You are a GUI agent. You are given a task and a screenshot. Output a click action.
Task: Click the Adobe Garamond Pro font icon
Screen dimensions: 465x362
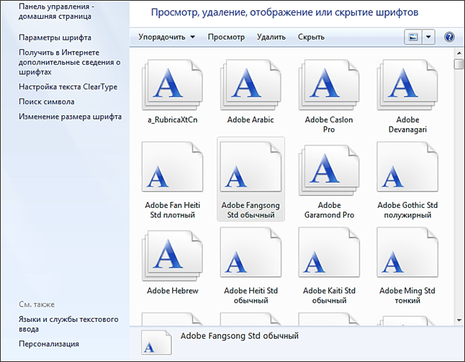click(x=329, y=170)
